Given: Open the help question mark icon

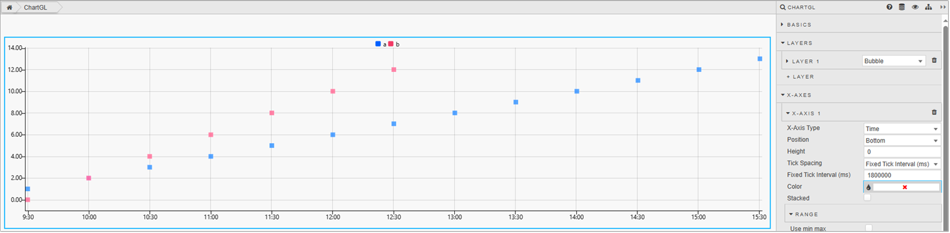Looking at the screenshot, I should pos(889,7).
